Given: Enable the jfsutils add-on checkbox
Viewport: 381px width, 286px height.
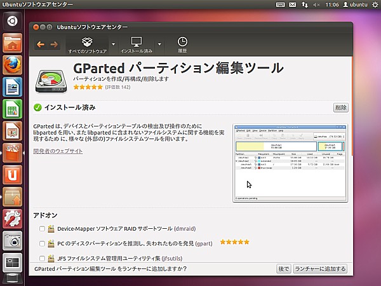Looking at the screenshot, I should pos(42,258).
